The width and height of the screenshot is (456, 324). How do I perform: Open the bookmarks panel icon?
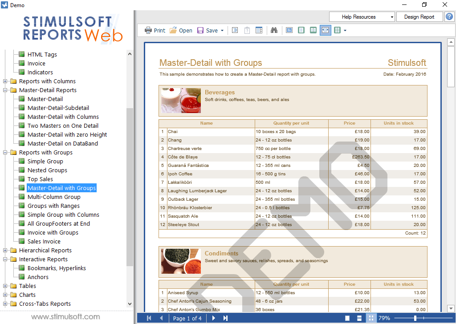pos(235,30)
